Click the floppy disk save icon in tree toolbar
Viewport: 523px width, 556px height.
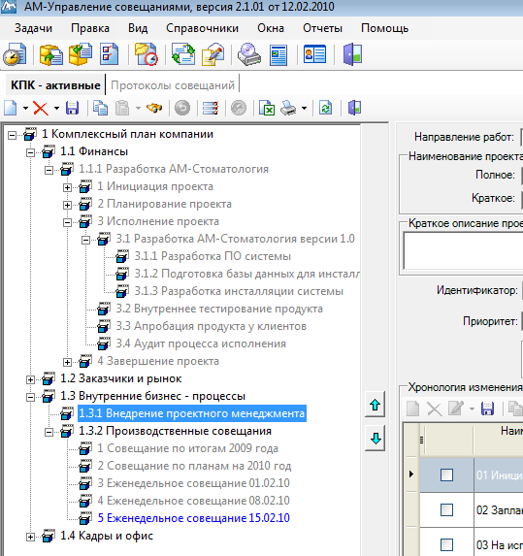pyautogui.click(x=72, y=108)
